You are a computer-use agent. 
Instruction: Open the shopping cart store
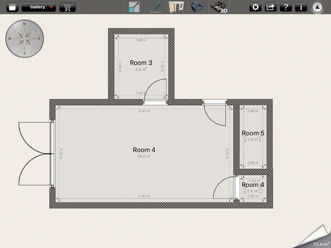point(68,7)
